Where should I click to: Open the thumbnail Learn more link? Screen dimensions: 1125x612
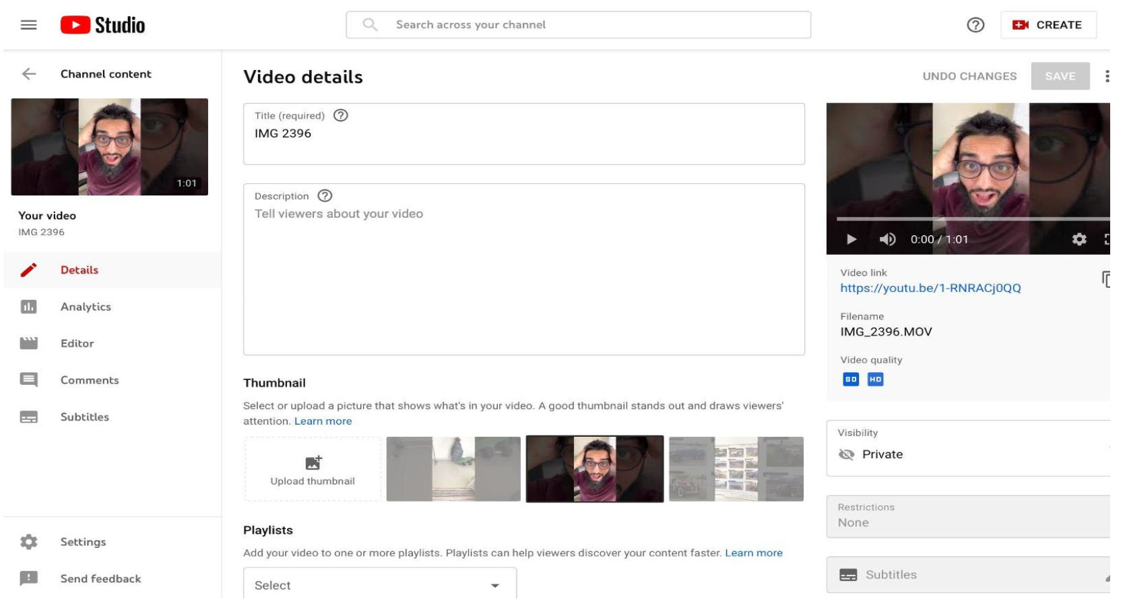[x=323, y=420]
